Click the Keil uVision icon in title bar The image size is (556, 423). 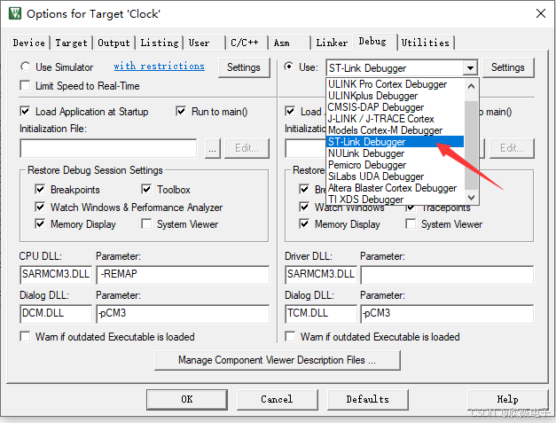click(x=15, y=13)
